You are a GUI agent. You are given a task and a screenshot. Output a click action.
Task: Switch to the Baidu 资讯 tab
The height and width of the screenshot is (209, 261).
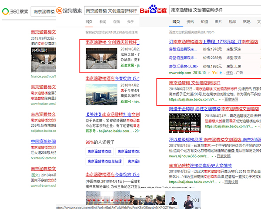pos(191,21)
